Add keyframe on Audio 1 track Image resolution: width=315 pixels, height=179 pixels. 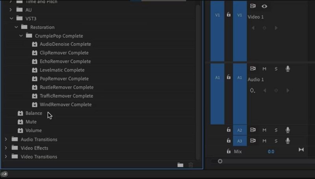coord(276,90)
